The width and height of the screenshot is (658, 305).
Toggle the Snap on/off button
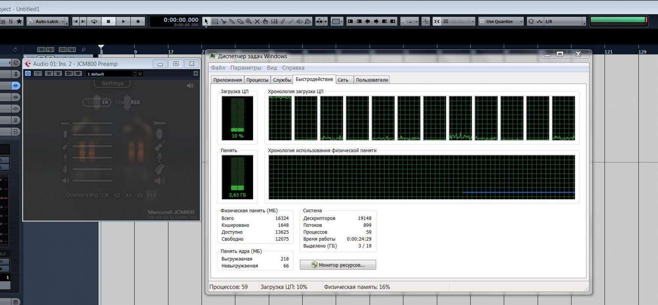[436, 21]
